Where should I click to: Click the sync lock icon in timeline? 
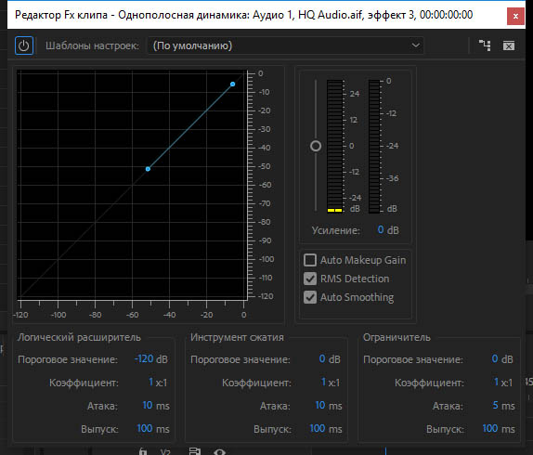[x=195, y=451]
